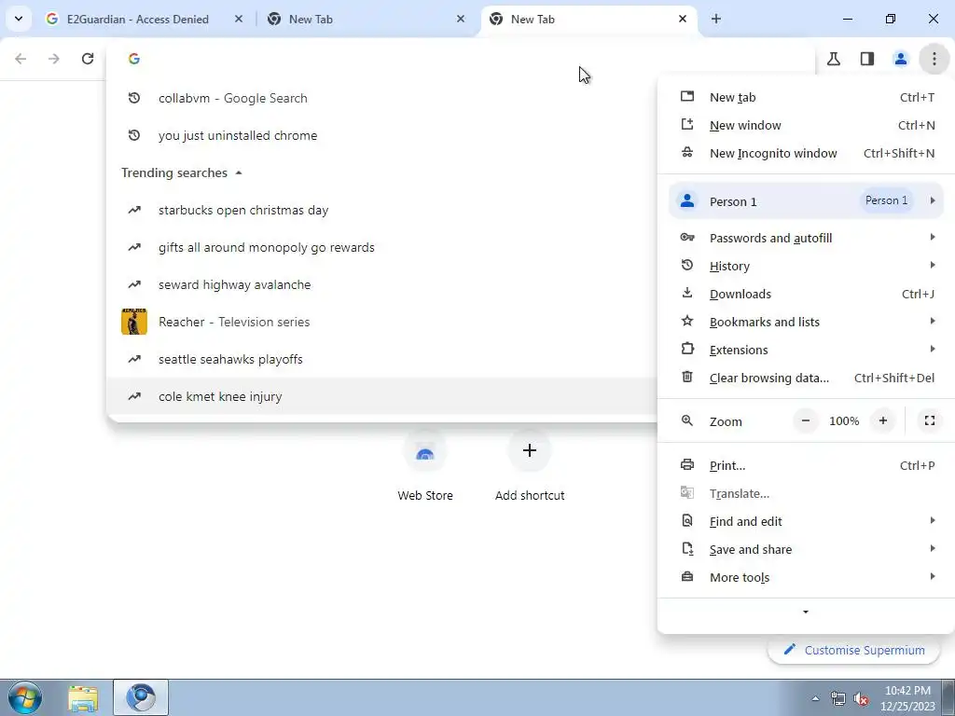Click the network tray icon

click(x=838, y=698)
